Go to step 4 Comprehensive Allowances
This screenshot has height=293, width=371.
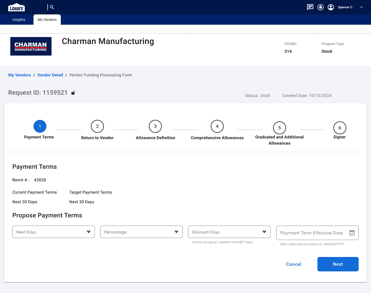217,126
